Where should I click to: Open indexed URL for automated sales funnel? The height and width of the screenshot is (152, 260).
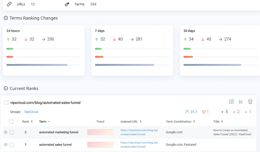139,145
